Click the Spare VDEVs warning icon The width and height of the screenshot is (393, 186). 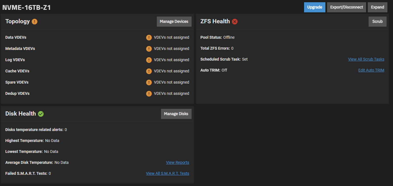coord(149,82)
